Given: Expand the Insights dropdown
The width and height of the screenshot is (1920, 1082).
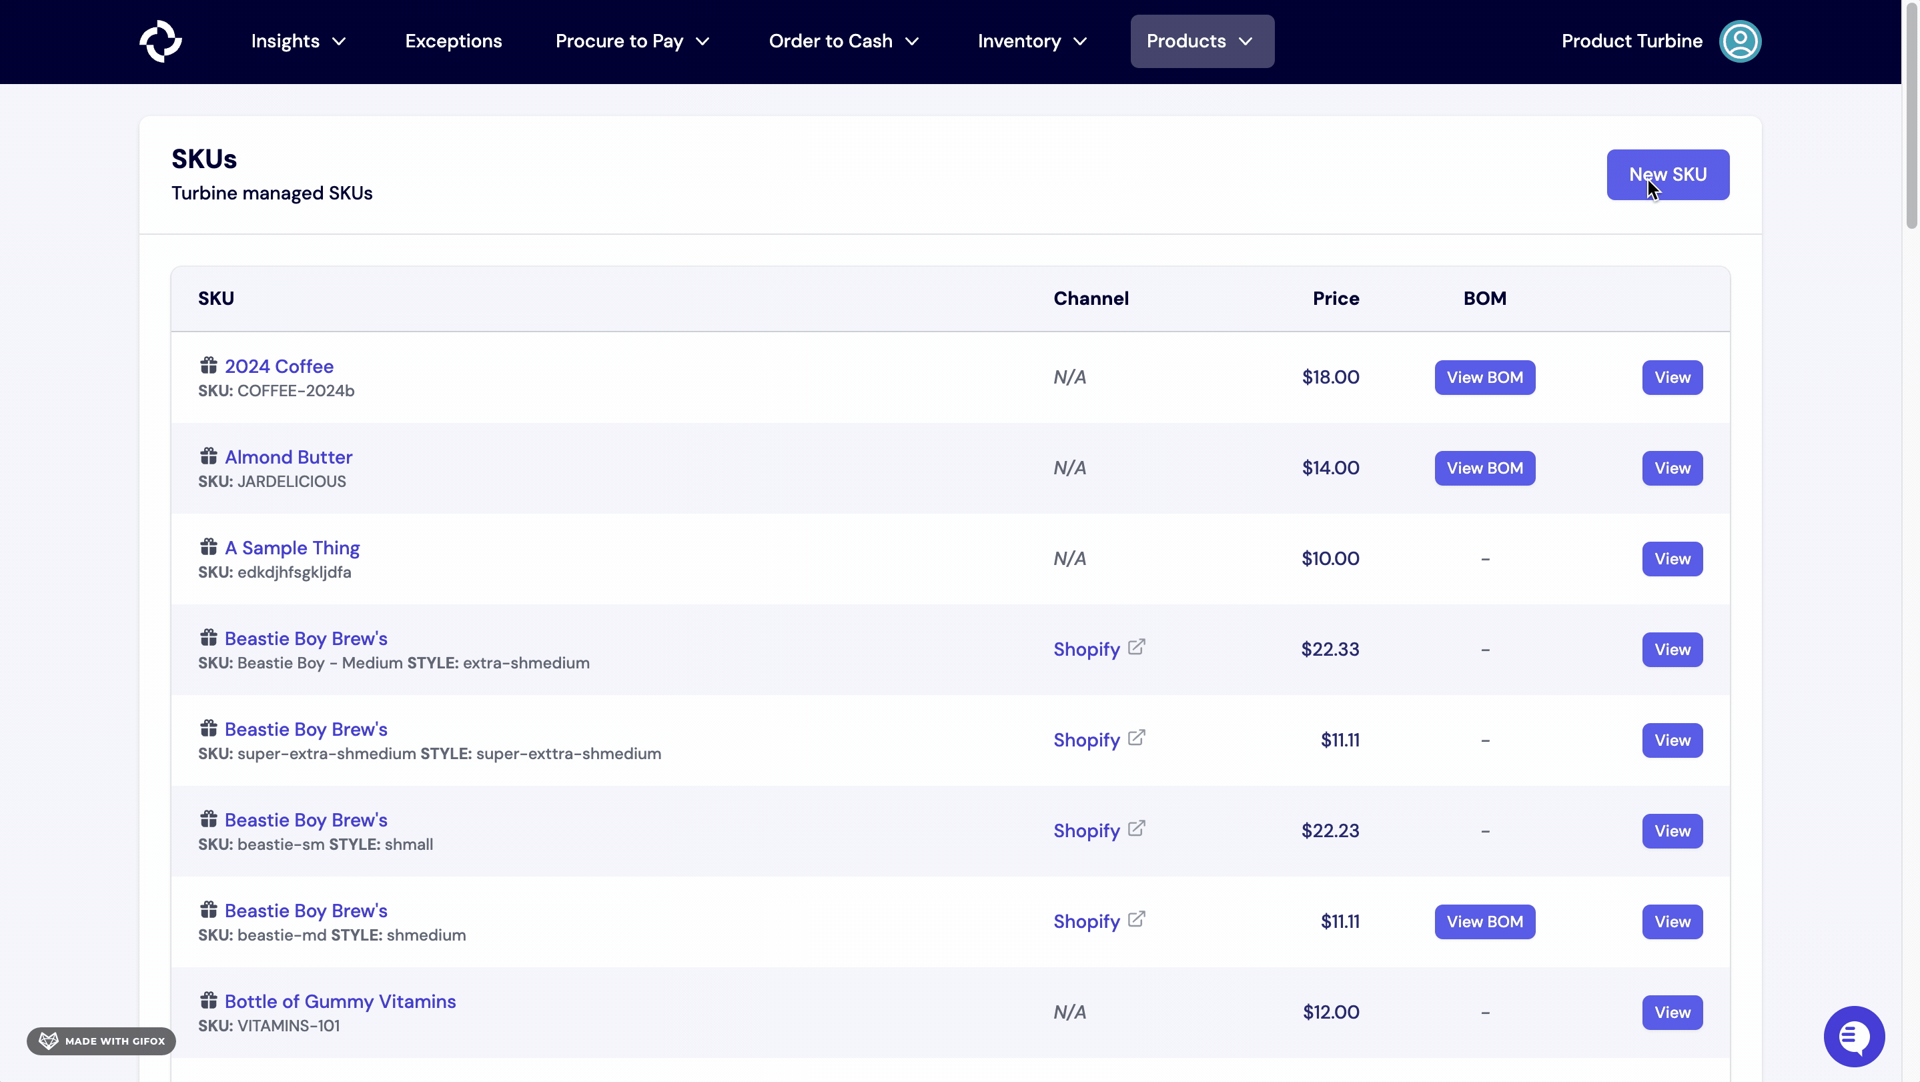Looking at the screenshot, I should 297,41.
